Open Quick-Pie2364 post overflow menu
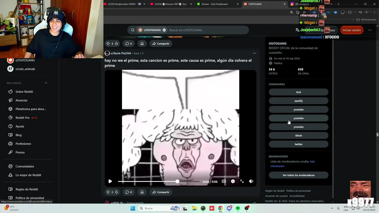379x213 pixels. (254, 53)
